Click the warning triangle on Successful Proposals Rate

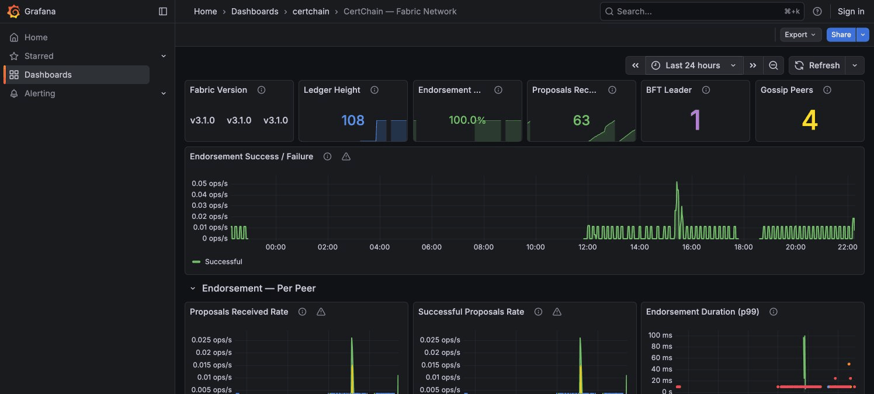pos(556,312)
